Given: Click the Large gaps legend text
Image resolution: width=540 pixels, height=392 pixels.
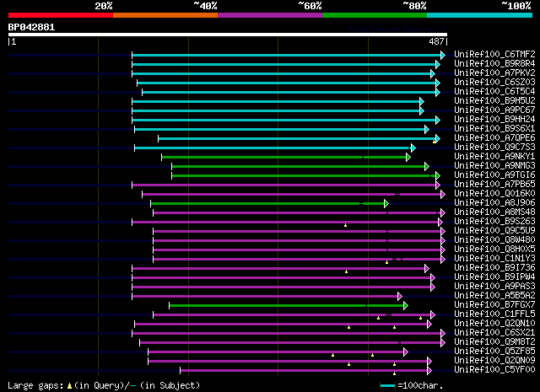Looking at the screenshot, I should 104,385.
